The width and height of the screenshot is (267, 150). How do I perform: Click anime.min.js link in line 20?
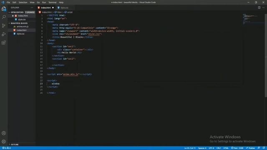pyautogui.click(x=71, y=74)
